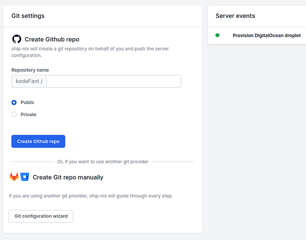This screenshot has width=306, height=240.
Task: Click the "Create Github repo" section heading
Action: [x=52, y=39]
